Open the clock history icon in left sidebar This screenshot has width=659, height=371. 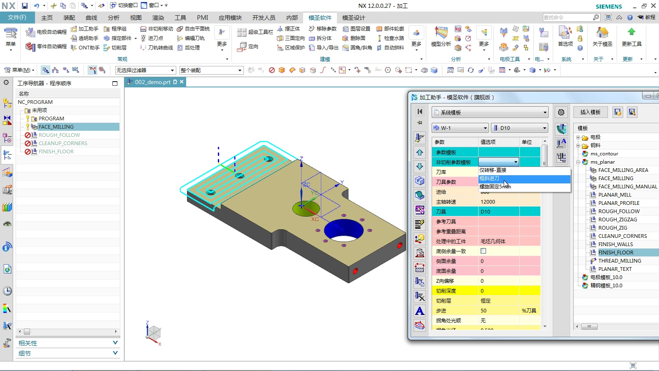[x=7, y=291]
